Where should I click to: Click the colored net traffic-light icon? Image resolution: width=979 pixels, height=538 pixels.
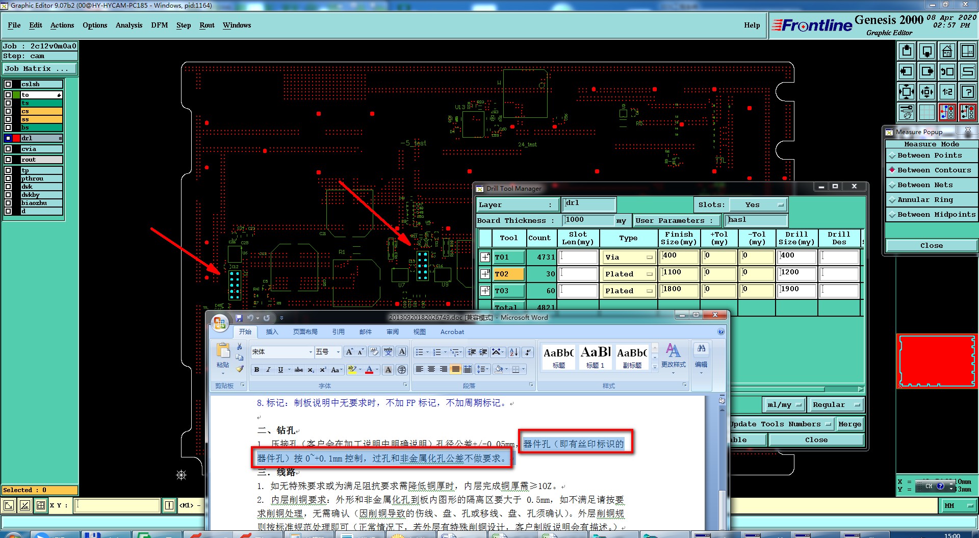point(947,112)
